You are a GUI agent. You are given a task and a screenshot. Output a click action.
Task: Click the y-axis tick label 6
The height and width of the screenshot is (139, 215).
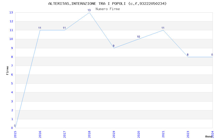pos(12,75)
